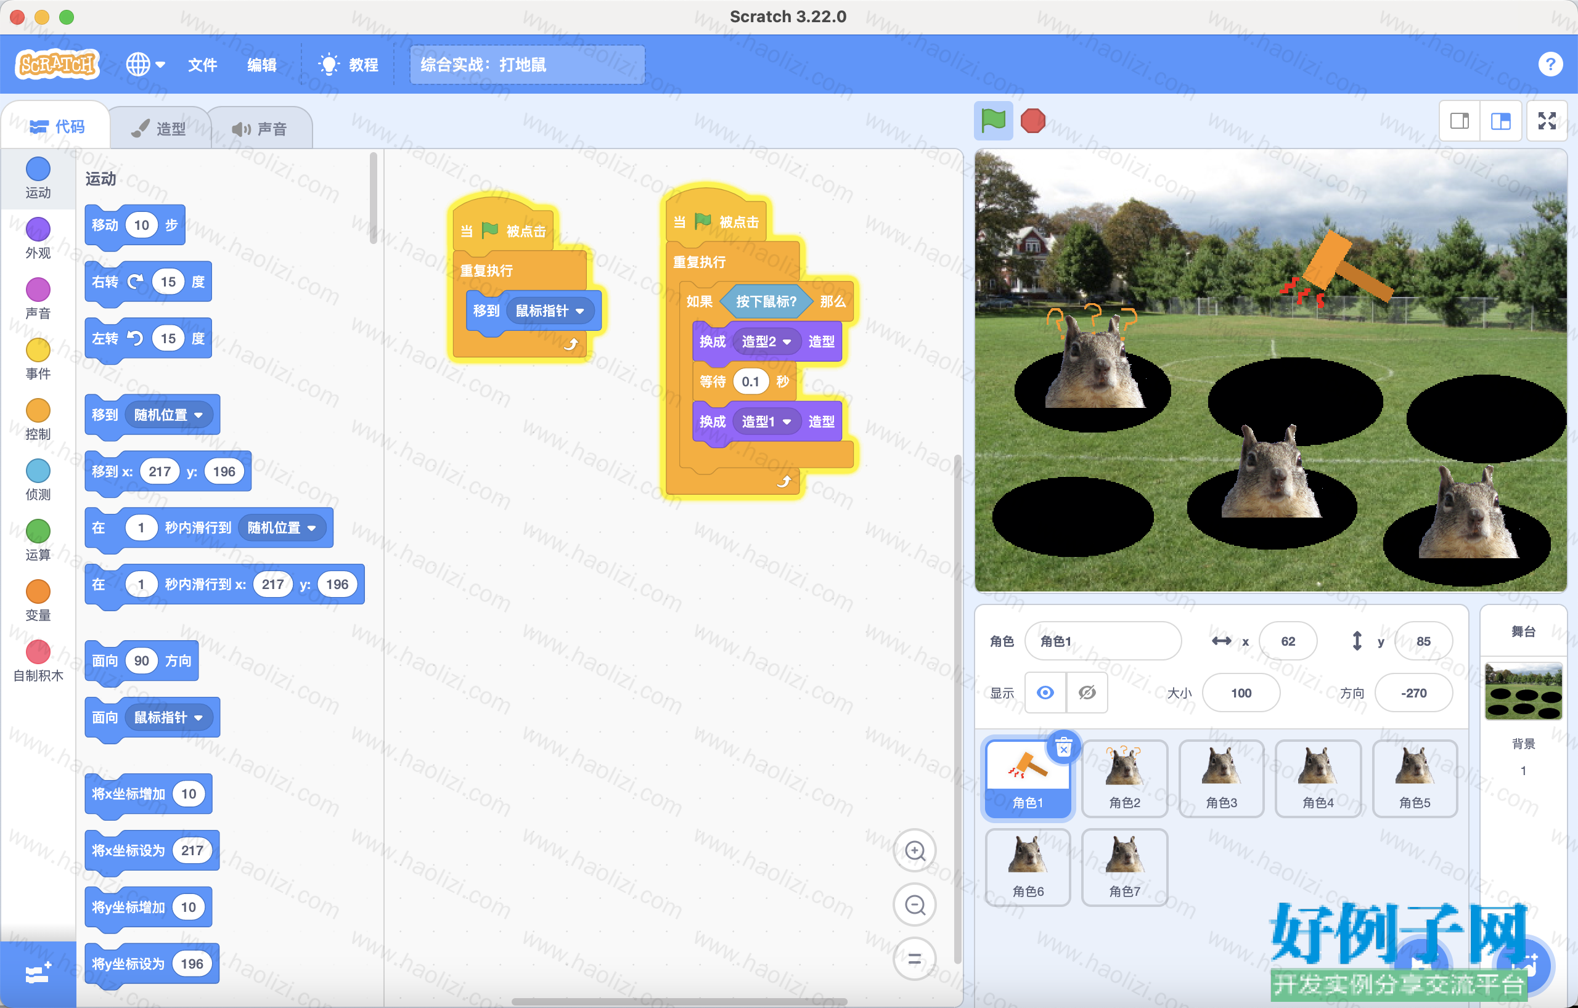Open 随机位置 dropdown in 秒内滑行到 block
Image resolution: width=1578 pixels, height=1008 pixels.
(x=282, y=527)
